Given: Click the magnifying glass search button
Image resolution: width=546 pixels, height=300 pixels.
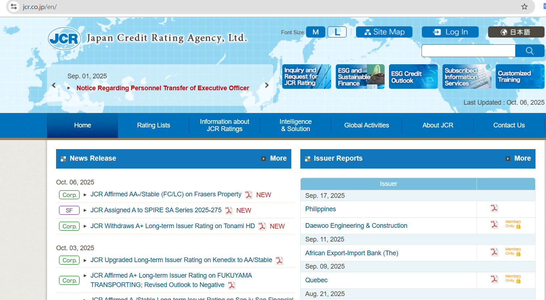Looking at the screenshot, I should [x=529, y=51].
